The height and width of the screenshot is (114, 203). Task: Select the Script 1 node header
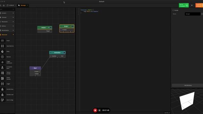pos(45,28)
